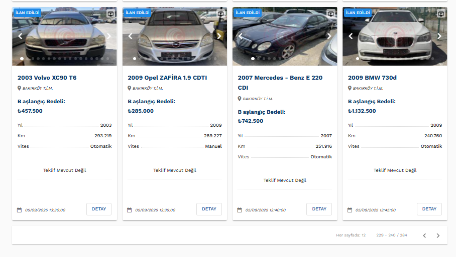Click Km value 251.916
This screenshot has height=257, width=456.
click(324, 146)
